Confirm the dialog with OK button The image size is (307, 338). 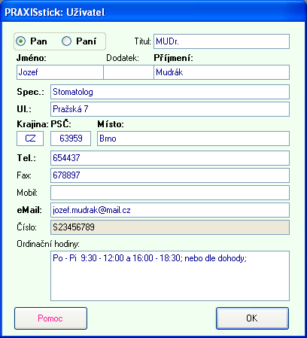click(252, 318)
